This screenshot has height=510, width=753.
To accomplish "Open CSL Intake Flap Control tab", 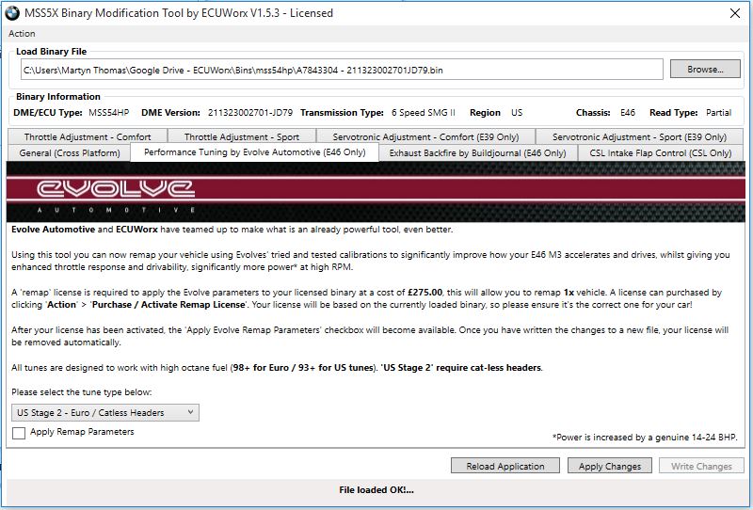I will [x=660, y=152].
